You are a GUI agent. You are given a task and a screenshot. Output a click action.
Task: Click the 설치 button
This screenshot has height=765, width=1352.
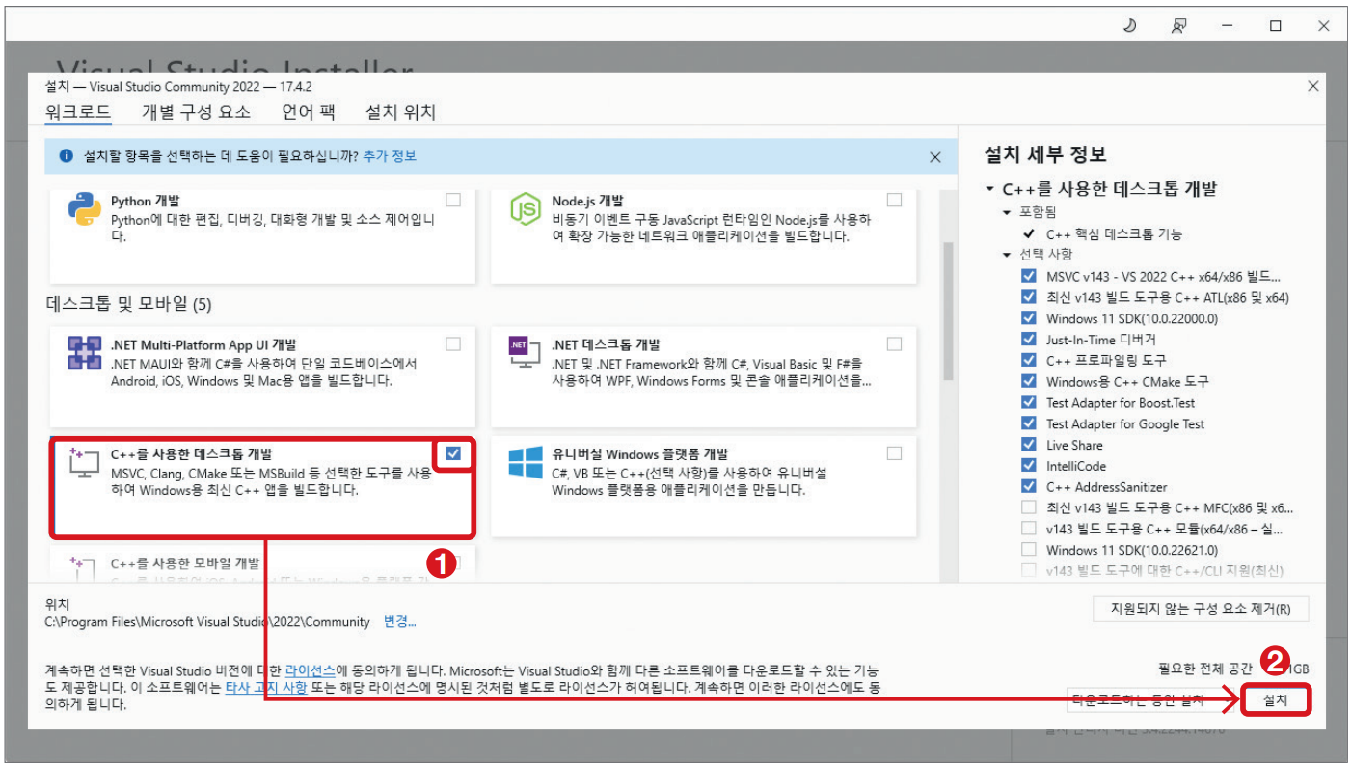point(1277,699)
